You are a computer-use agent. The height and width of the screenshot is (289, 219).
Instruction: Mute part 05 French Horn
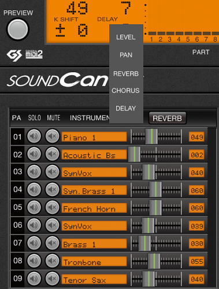pos(52,208)
